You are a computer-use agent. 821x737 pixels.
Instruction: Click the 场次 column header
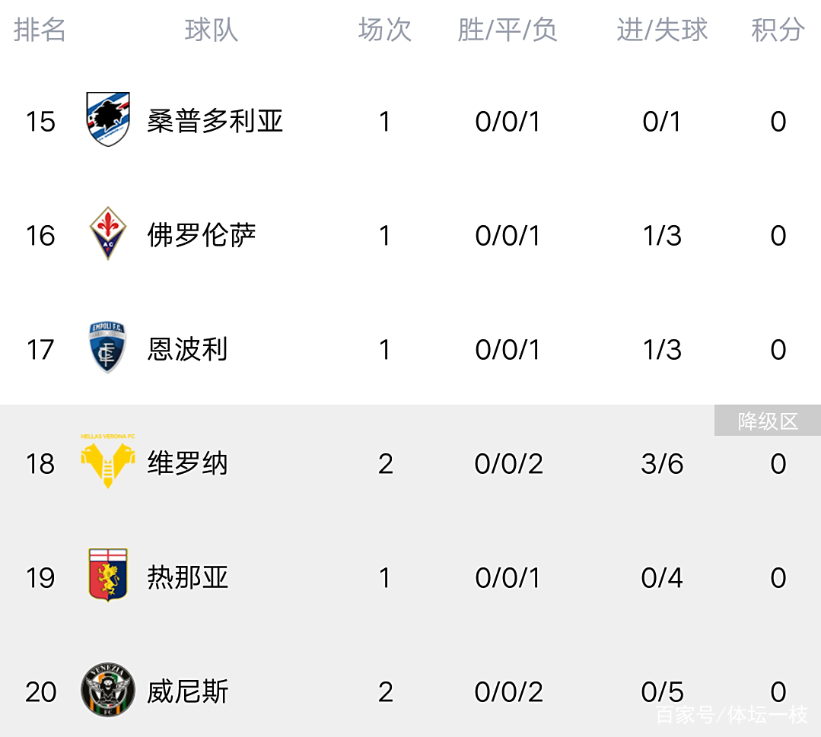(385, 30)
